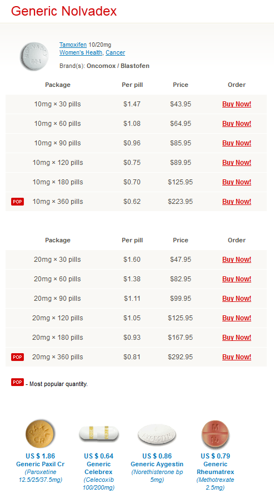Buy Now for 10mg × 30 pills
274x498 pixels.
pyautogui.click(x=237, y=104)
